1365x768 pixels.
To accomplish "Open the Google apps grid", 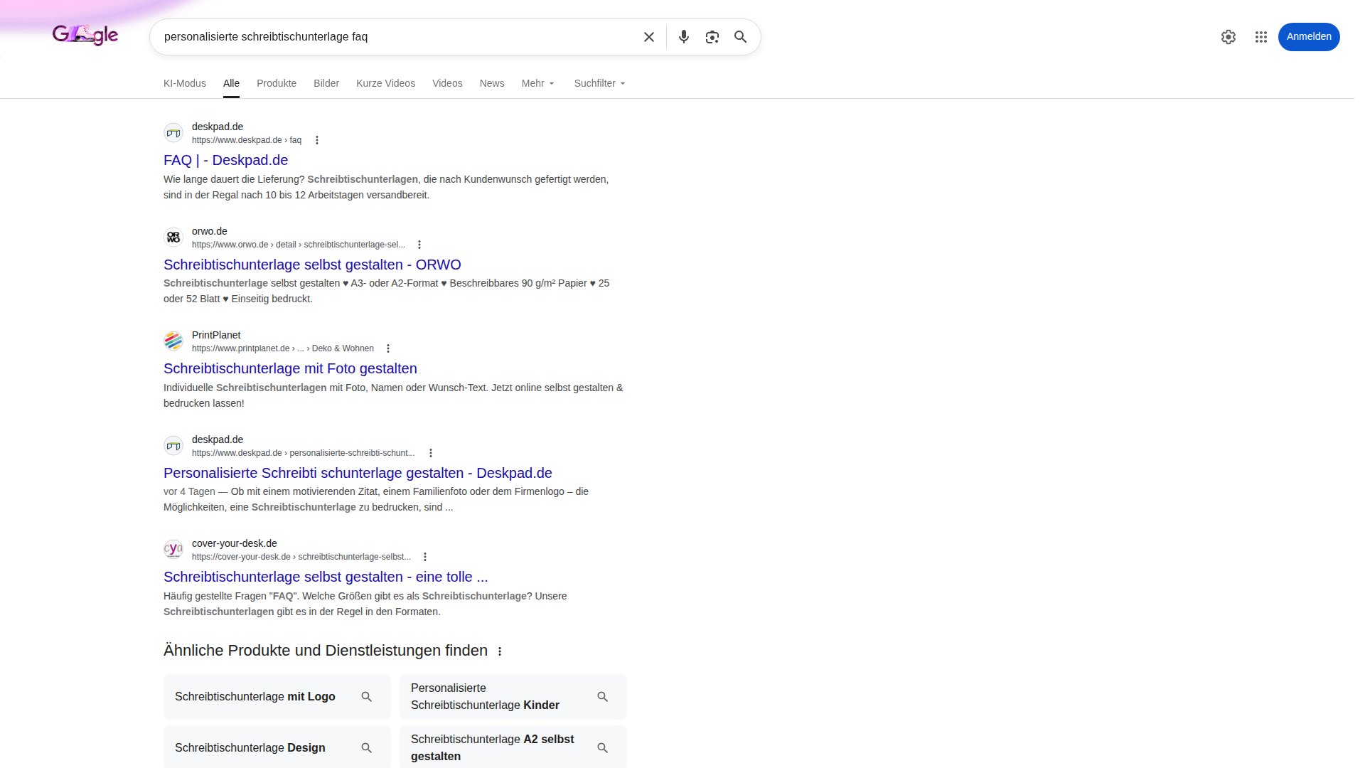I will click(1261, 36).
